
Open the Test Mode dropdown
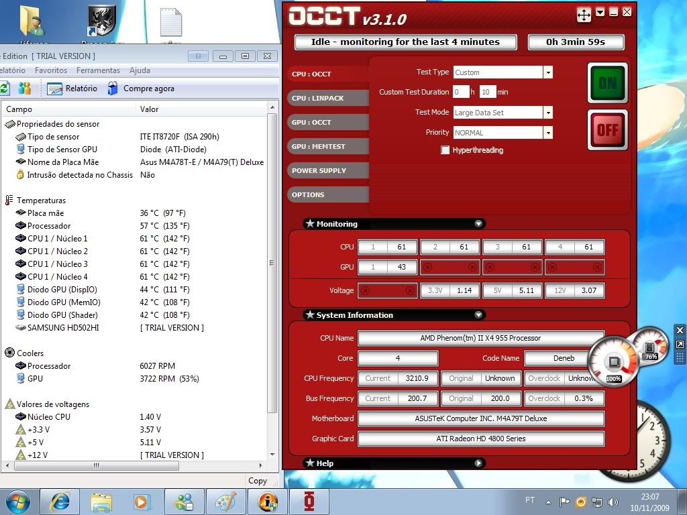click(x=548, y=113)
